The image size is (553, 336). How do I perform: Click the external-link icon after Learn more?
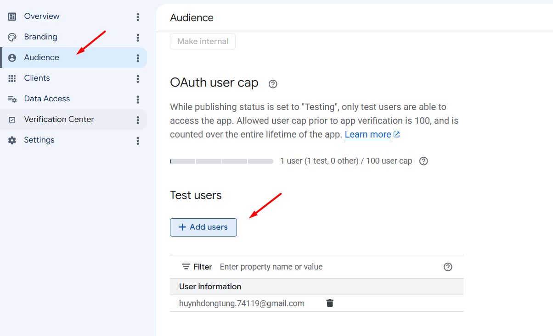tap(397, 134)
